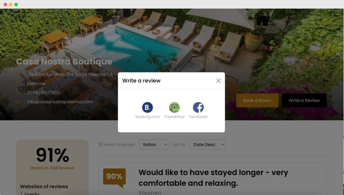Select the TripAdvisor owl icon
The image size is (344, 195).
click(x=174, y=108)
